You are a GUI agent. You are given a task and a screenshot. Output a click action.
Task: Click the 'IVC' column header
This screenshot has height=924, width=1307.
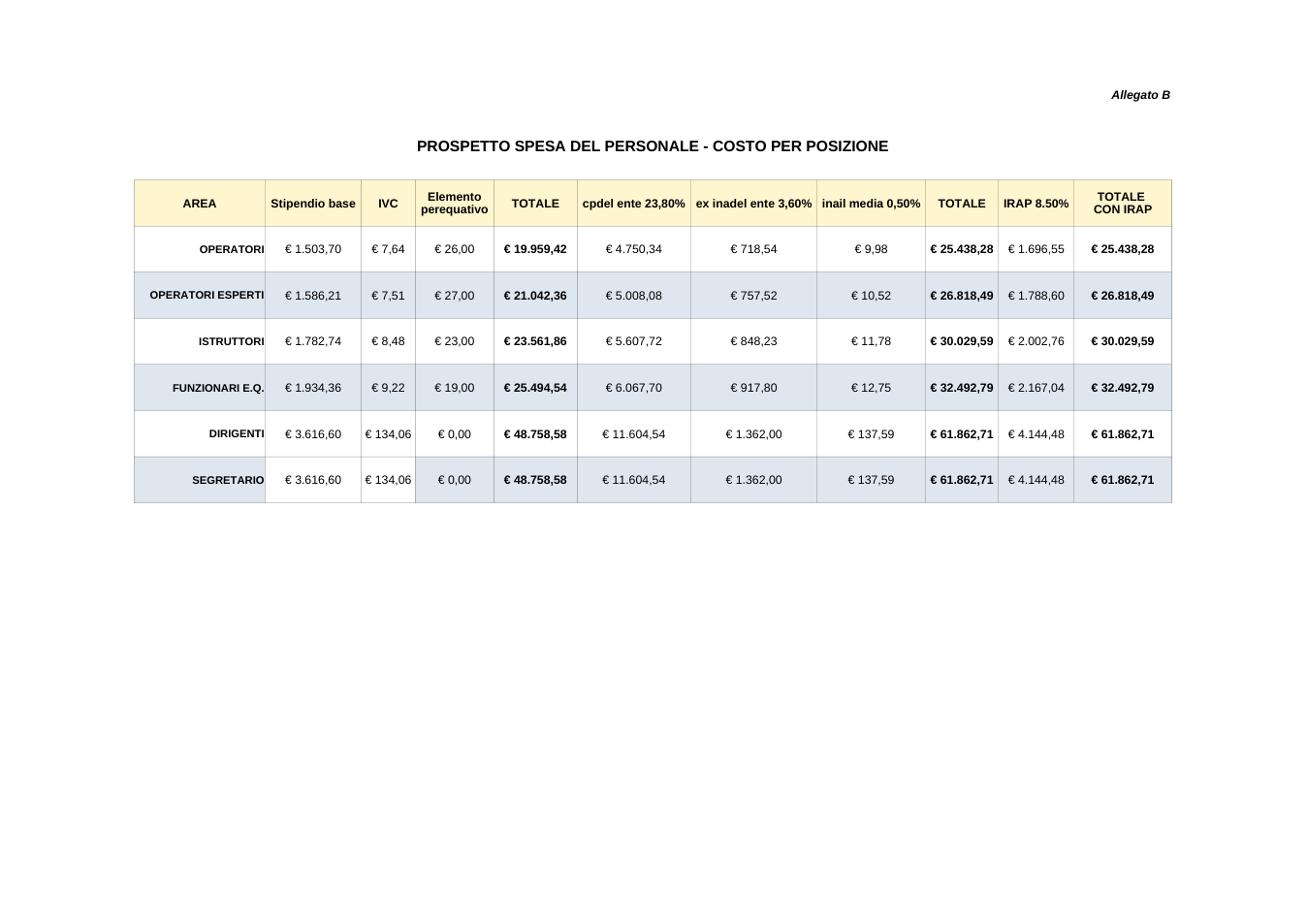click(388, 204)
